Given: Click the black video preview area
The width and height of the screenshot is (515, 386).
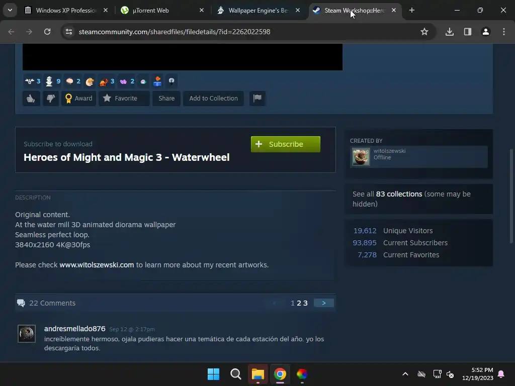Looking at the screenshot, I should pos(182,57).
